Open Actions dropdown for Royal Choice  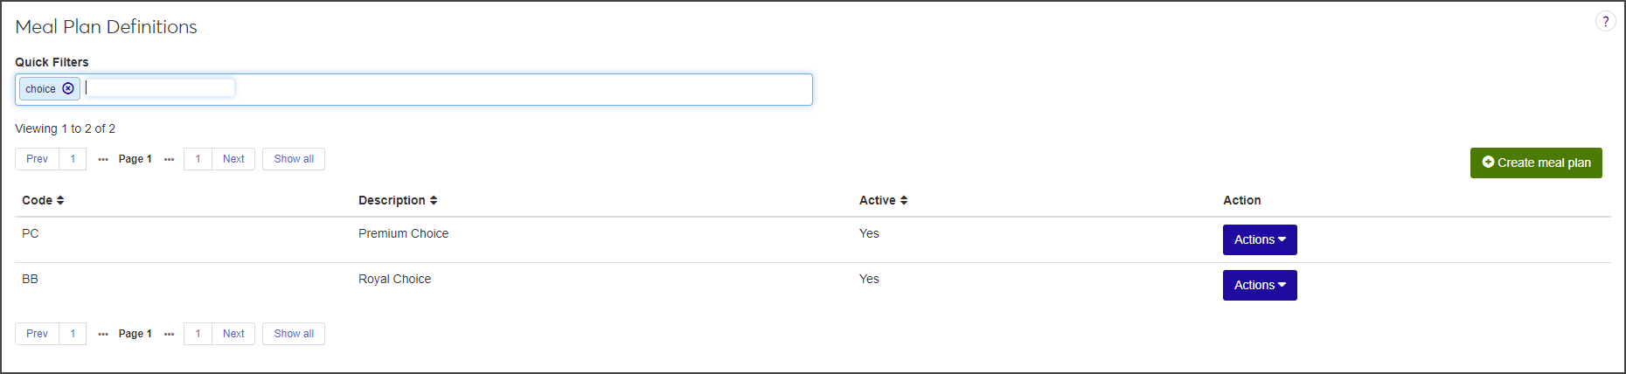point(1259,285)
